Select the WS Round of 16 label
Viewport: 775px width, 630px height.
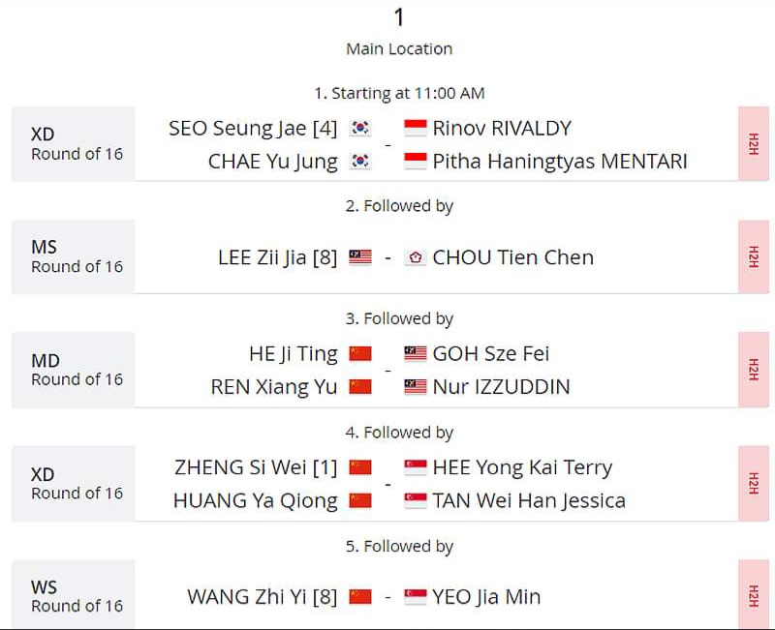[x=77, y=596]
